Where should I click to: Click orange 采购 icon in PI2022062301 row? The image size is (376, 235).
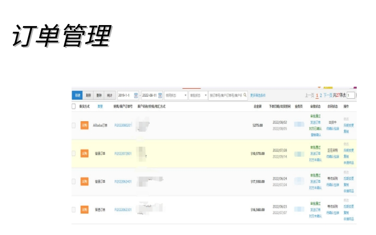point(85,209)
